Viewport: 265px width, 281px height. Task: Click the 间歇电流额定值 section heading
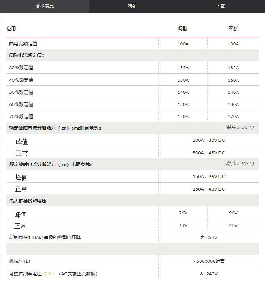[x=26, y=56]
